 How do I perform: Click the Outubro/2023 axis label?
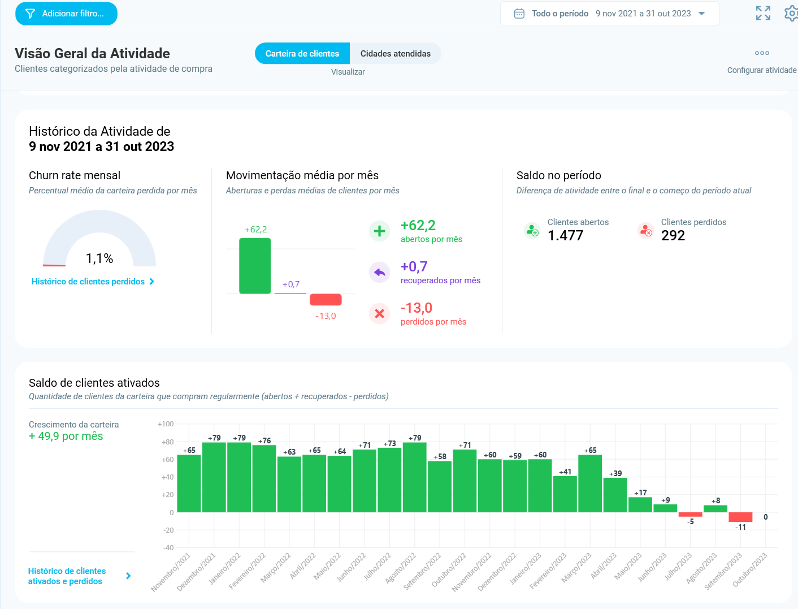[751, 569]
